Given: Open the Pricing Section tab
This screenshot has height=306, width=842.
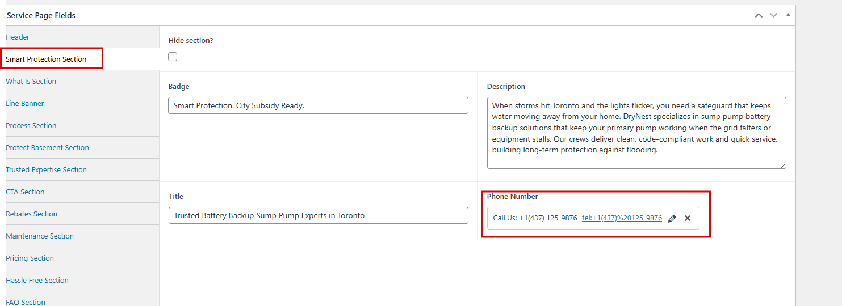Looking at the screenshot, I should point(30,258).
